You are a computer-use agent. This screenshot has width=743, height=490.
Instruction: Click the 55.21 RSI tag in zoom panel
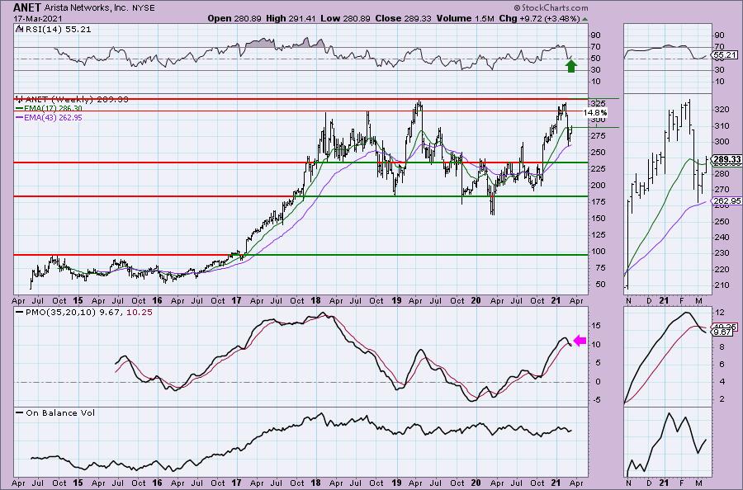click(725, 55)
